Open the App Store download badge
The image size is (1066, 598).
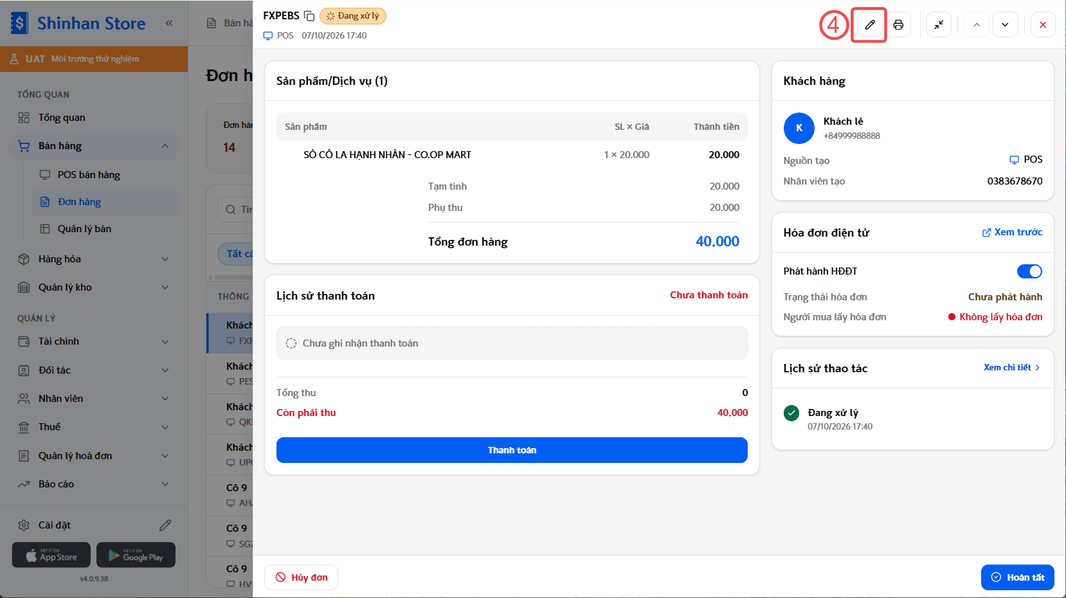pos(52,555)
